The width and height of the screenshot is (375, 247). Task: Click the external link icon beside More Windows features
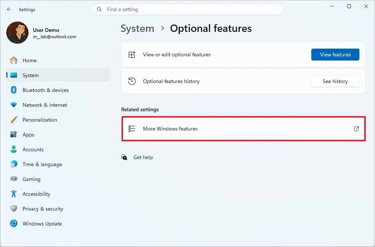[x=356, y=129]
